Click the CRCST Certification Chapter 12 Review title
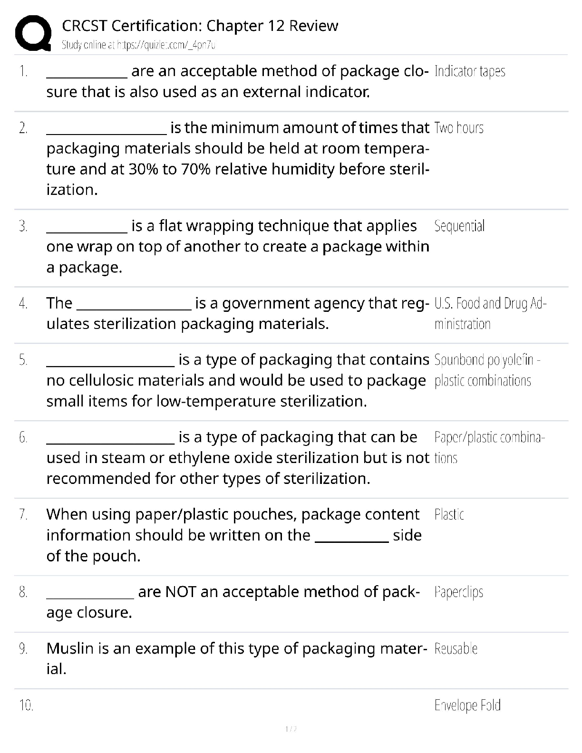The image size is (582, 753). pyautogui.click(x=200, y=26)
